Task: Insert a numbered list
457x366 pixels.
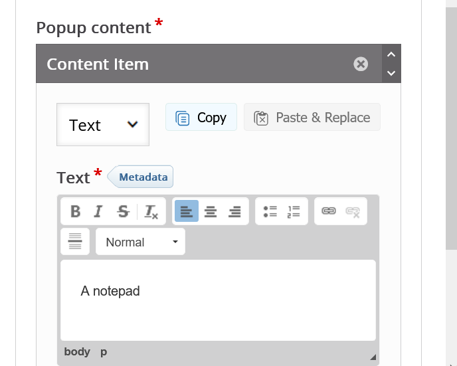Action: [x=294, y=211]
